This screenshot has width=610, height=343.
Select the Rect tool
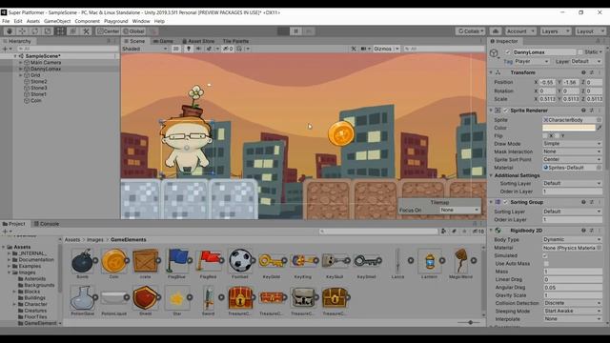click(x=60, y=31)
